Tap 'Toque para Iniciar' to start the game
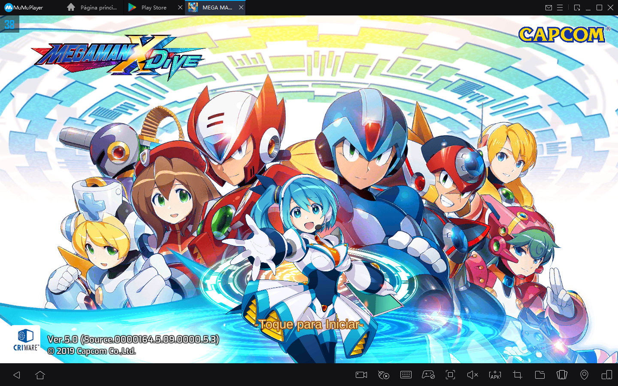The image size is (618, 386). [309, 325]
